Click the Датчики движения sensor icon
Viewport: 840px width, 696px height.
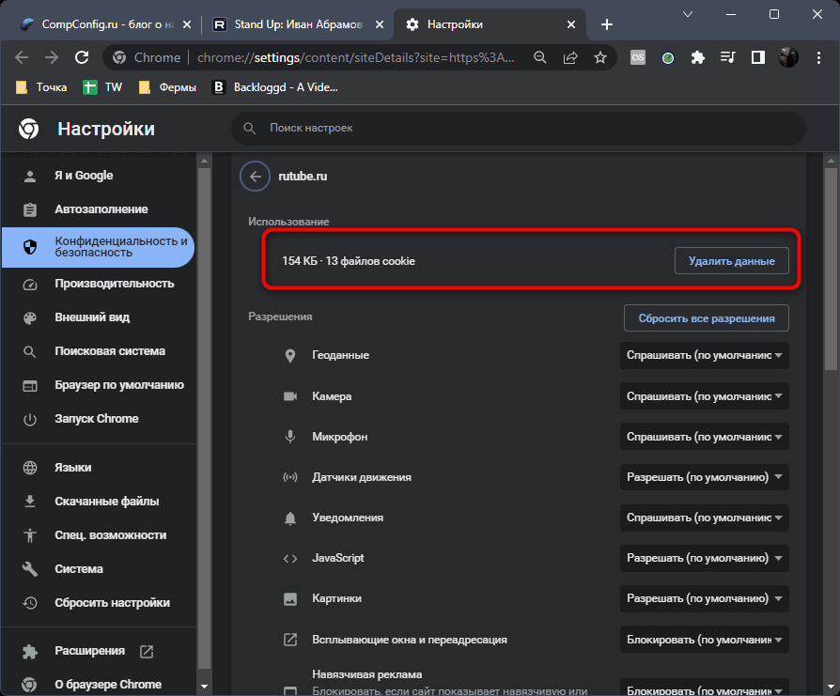pyautogui.click(x=289, y=477)
